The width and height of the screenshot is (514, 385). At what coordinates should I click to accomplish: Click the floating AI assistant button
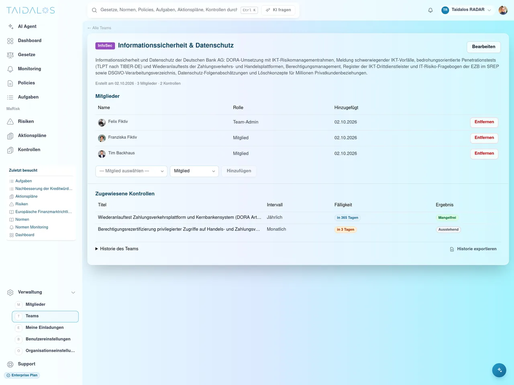pos(499,370)
